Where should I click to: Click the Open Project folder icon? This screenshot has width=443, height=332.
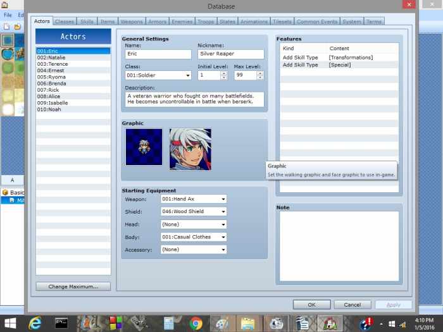17,27
